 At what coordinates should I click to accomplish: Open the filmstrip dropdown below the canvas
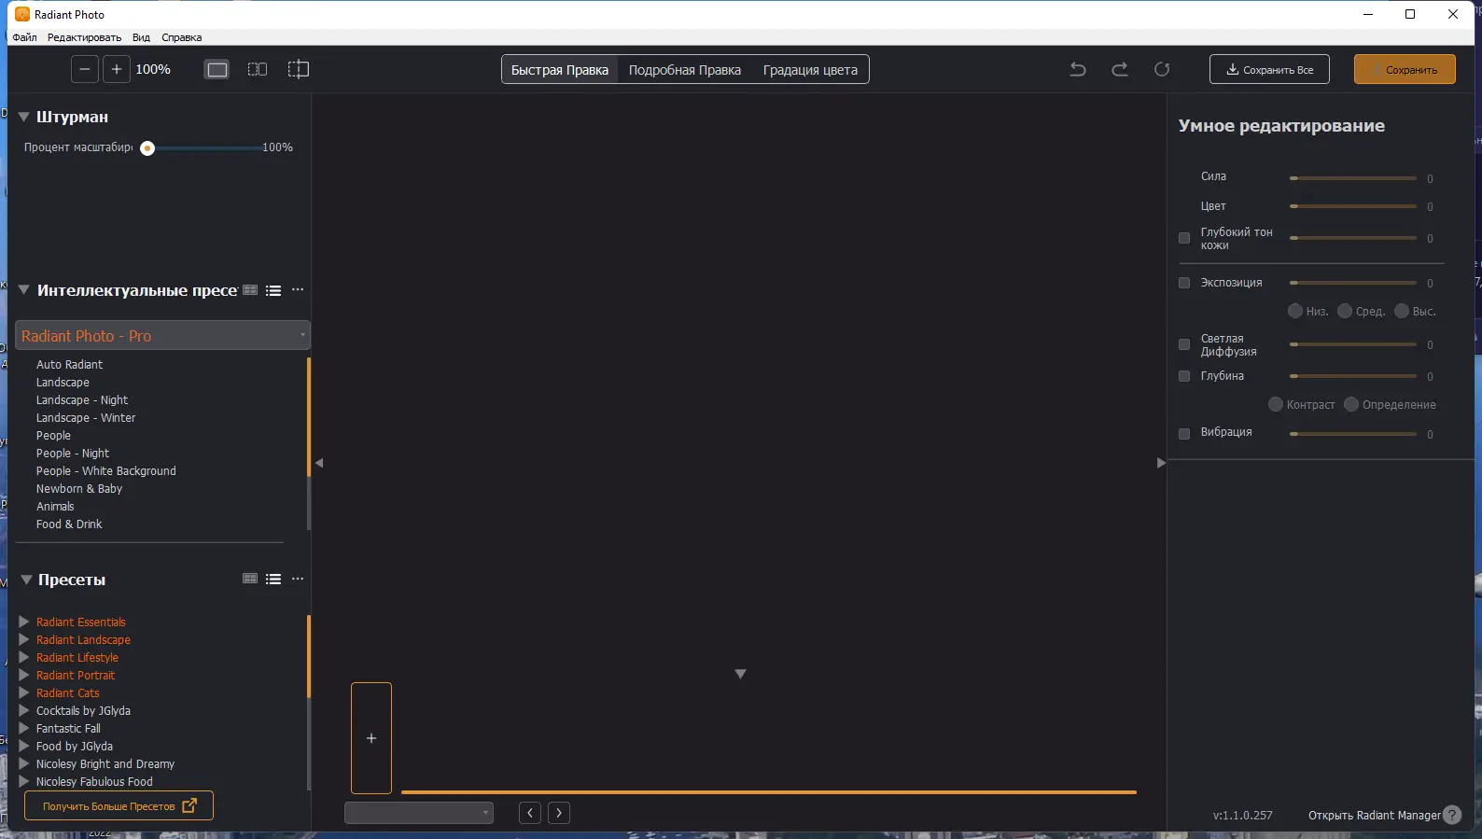point(419,813)
